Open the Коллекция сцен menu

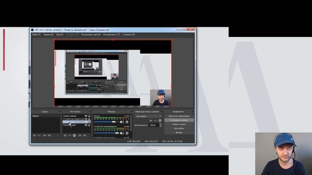pos(91,35)
